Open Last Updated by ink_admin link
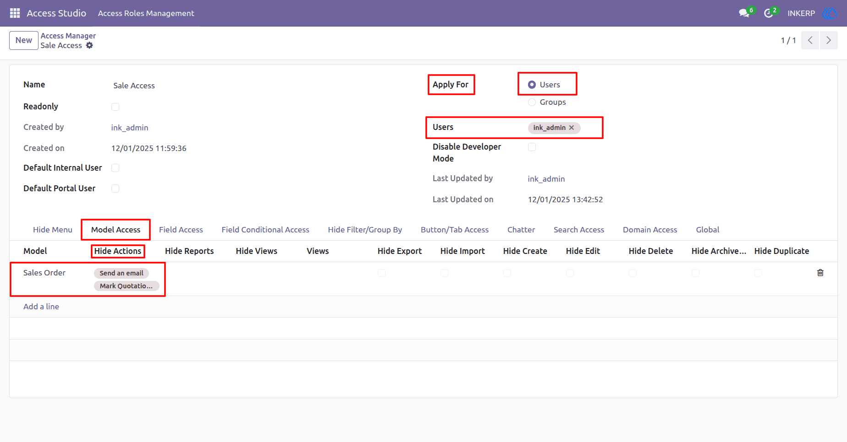The height and width of the screenshot is (442, 847). click(x=546, y=179)
